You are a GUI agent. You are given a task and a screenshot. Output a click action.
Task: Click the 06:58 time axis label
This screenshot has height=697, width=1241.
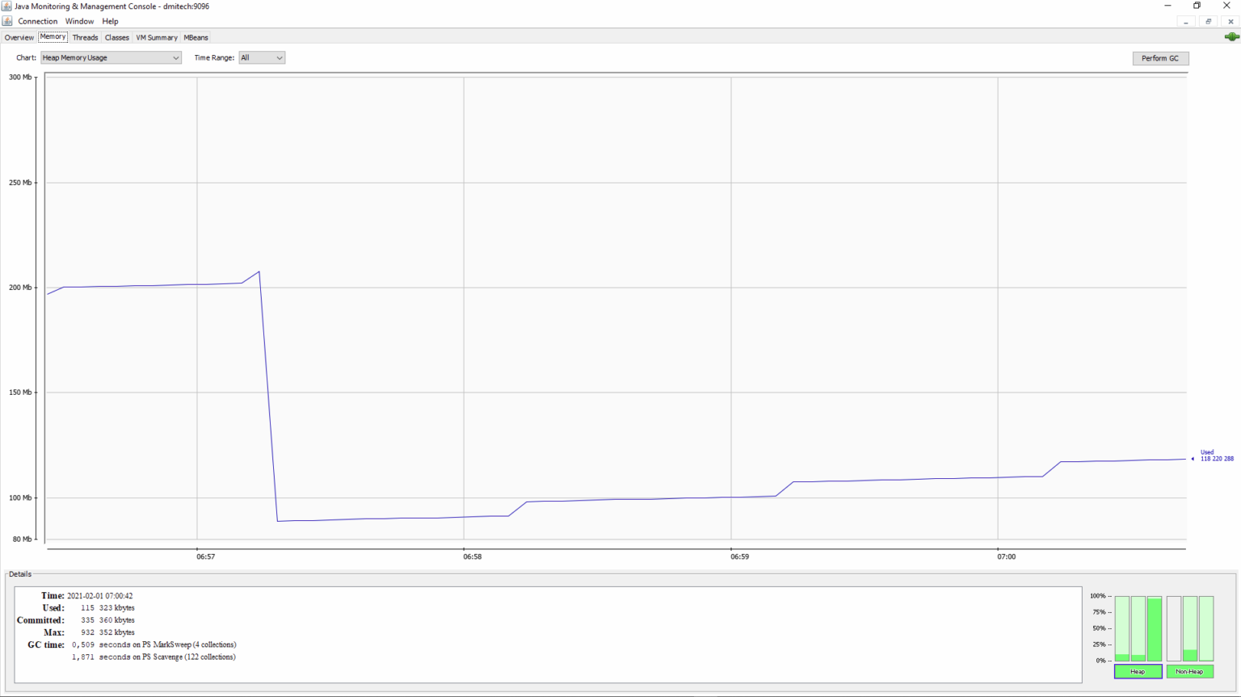(x=473, y=556)
